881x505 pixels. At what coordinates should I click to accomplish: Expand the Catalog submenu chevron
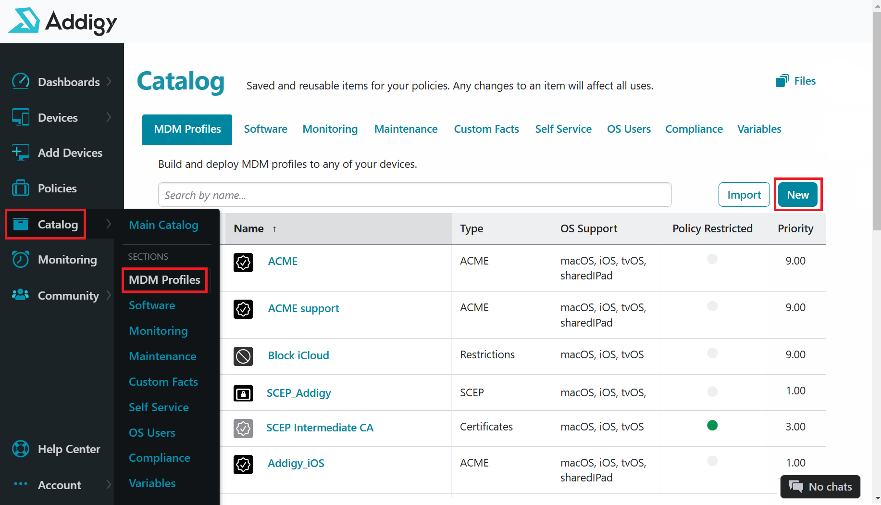coord(109,224)
